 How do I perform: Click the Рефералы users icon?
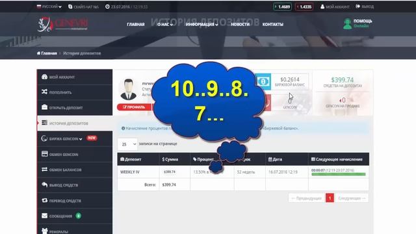pos(44,231)
